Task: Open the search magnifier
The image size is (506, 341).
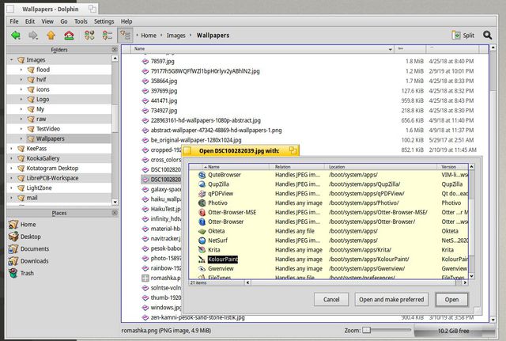Action: pyautogui.click(x=487, y=35)
